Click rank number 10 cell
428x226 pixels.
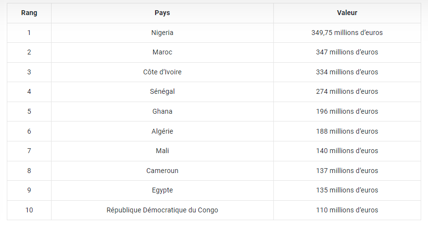point(29,210)
